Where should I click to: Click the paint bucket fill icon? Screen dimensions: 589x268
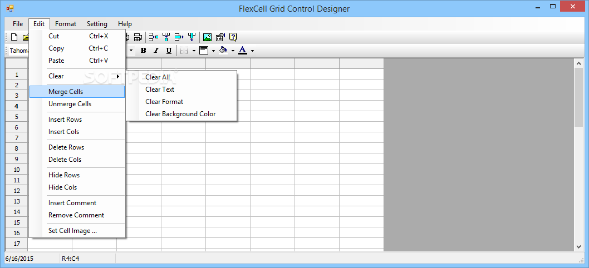[x=223, y=51]
